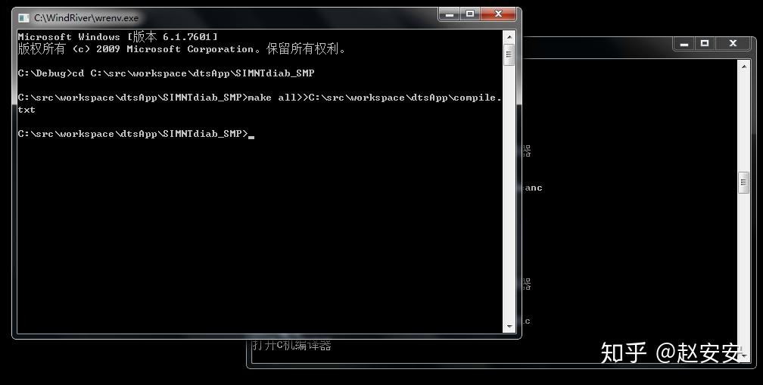Click scroll-up arrow of background console

coord(743,66)
